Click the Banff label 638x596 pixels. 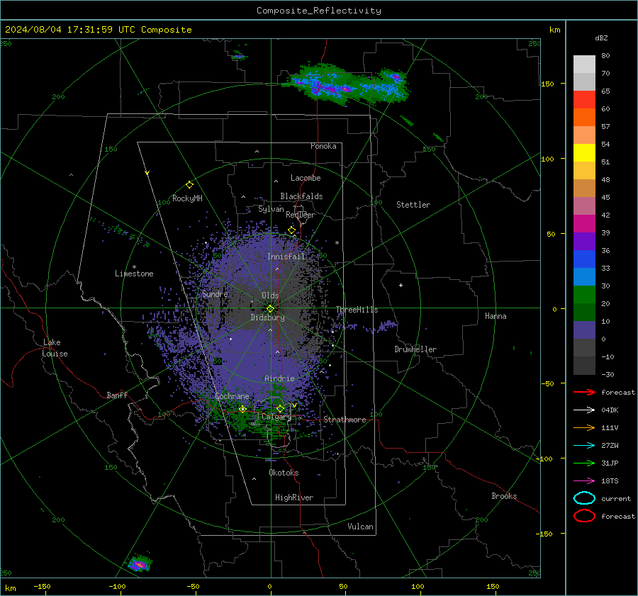tap(117, 395)
